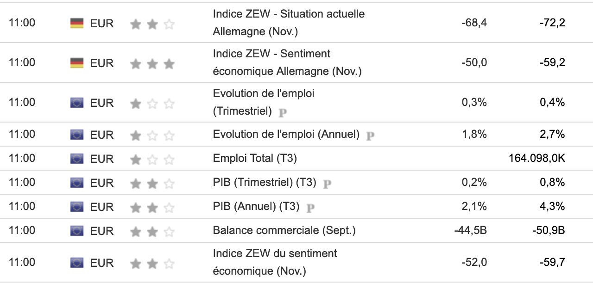The width and height of the screenshot is (593, 283).
Task: Open the Evolution de l'emploi (Annuel) link
Action: point(286,134)
